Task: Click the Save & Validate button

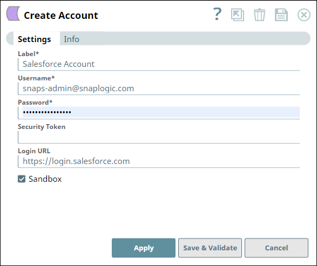Action: [210, 248]
